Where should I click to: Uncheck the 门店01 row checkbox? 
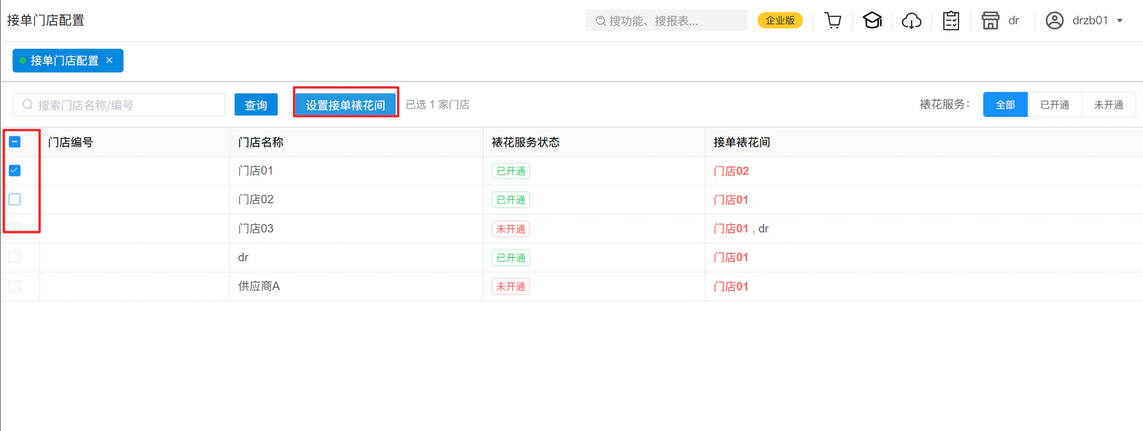coord(15,171)
